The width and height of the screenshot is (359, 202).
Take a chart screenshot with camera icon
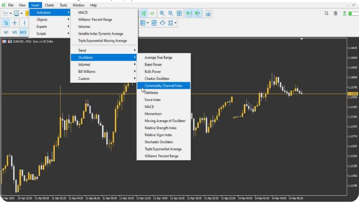208,13
